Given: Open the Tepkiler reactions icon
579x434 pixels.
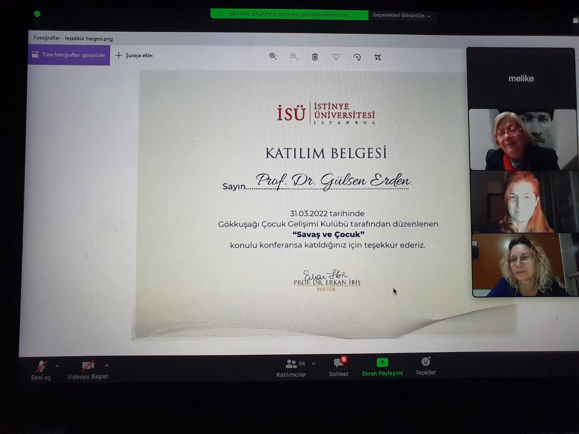Looking at the screenshot, I should (x=426, y=362).
